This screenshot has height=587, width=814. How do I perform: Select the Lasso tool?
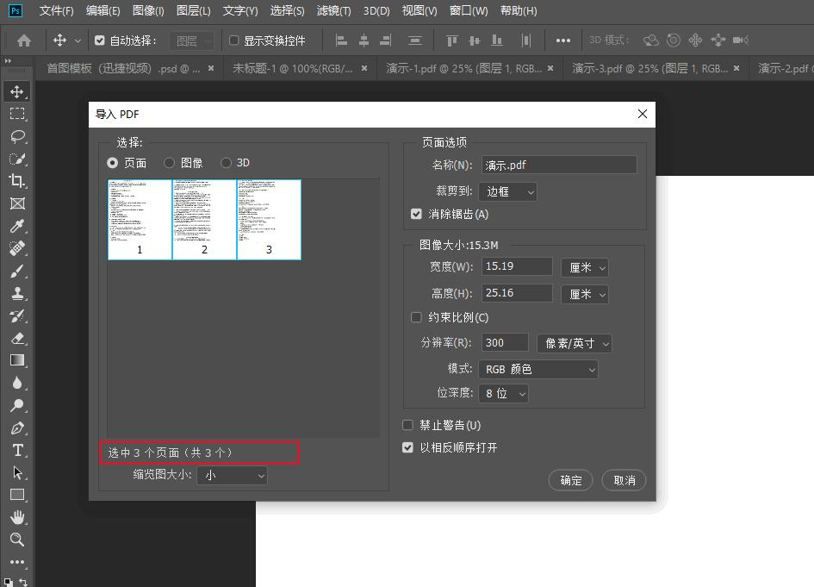(x=17, y=136)
